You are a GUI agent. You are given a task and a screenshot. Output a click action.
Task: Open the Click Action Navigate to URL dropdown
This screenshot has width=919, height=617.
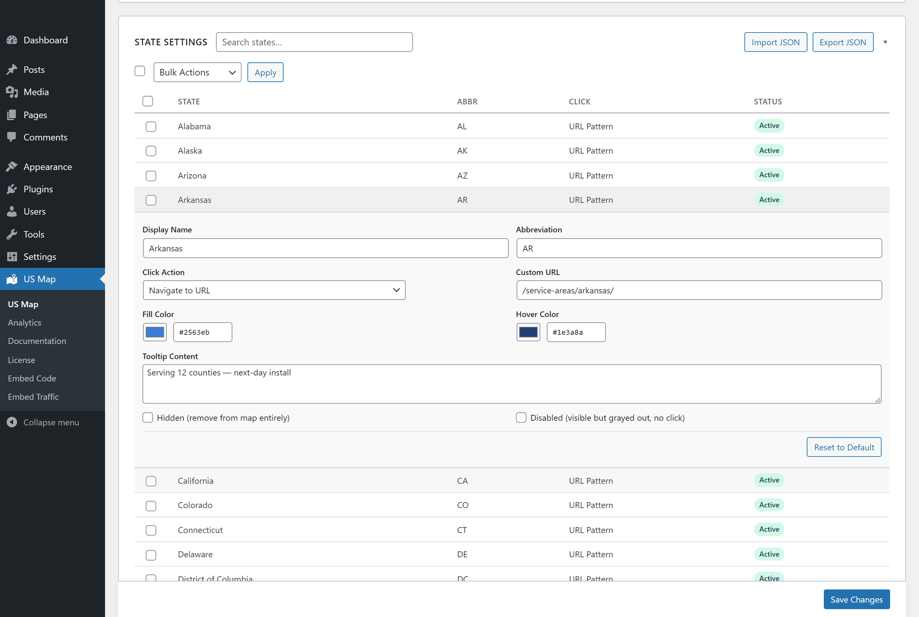click(x=274, y=290)
